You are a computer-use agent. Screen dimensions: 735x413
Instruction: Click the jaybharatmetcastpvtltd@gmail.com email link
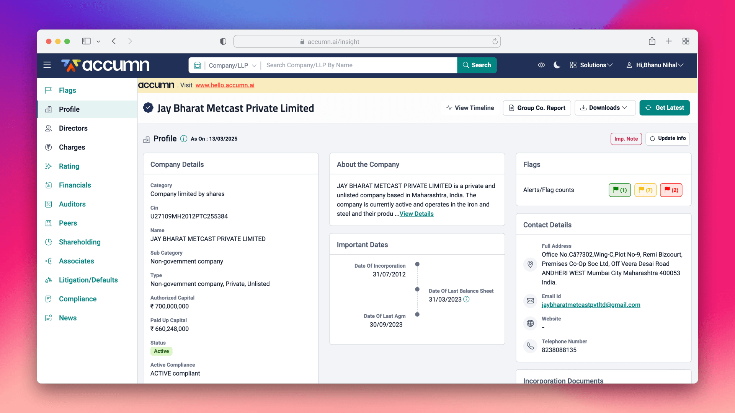591,305
